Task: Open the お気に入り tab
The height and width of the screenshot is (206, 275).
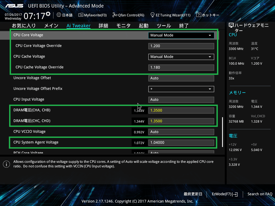Action: pyautogui.click(x=24, y=26)
